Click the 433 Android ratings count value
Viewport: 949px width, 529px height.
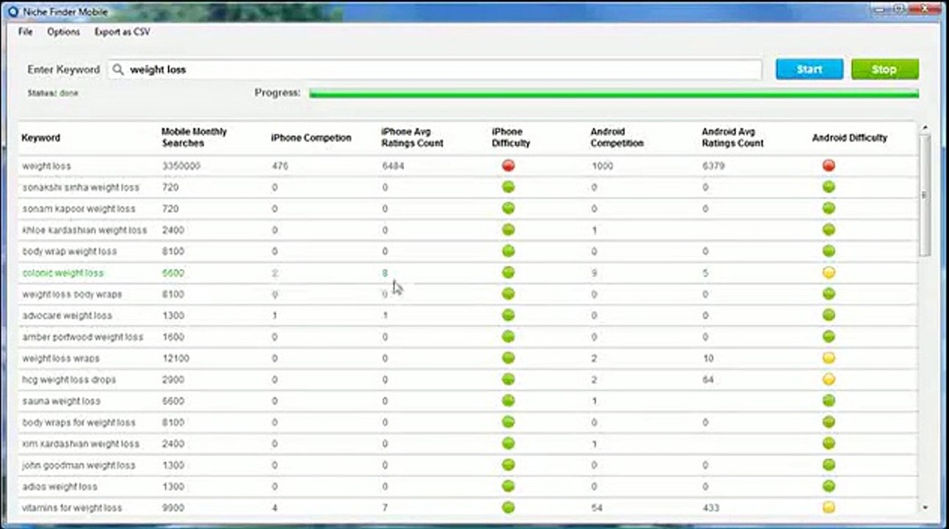710,508
